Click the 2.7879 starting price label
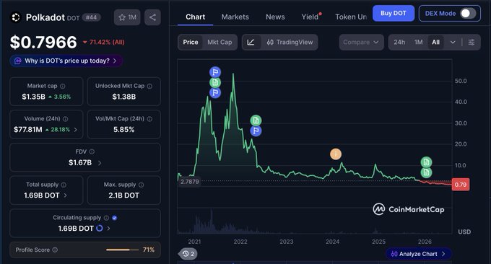Screen dimensions: 491x264 (189, 182)
